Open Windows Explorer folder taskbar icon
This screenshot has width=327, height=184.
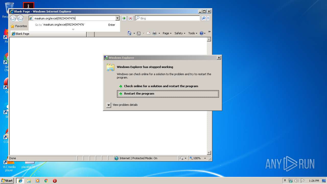pos(29,181)
